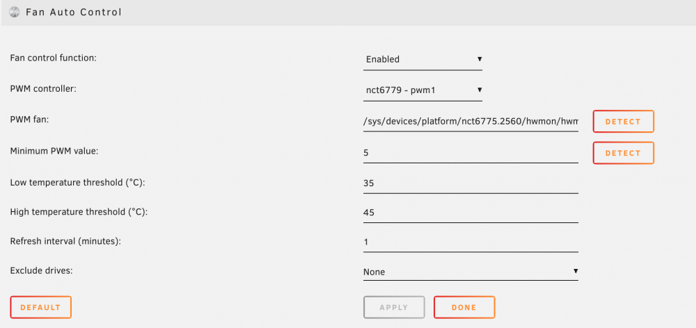Click the Fan Auto Control title text

(74, 13)
